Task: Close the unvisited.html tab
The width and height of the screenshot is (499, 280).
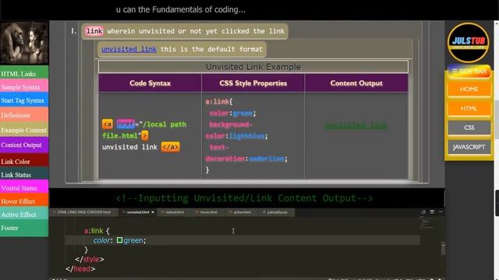Action: [x=153, y=212]
